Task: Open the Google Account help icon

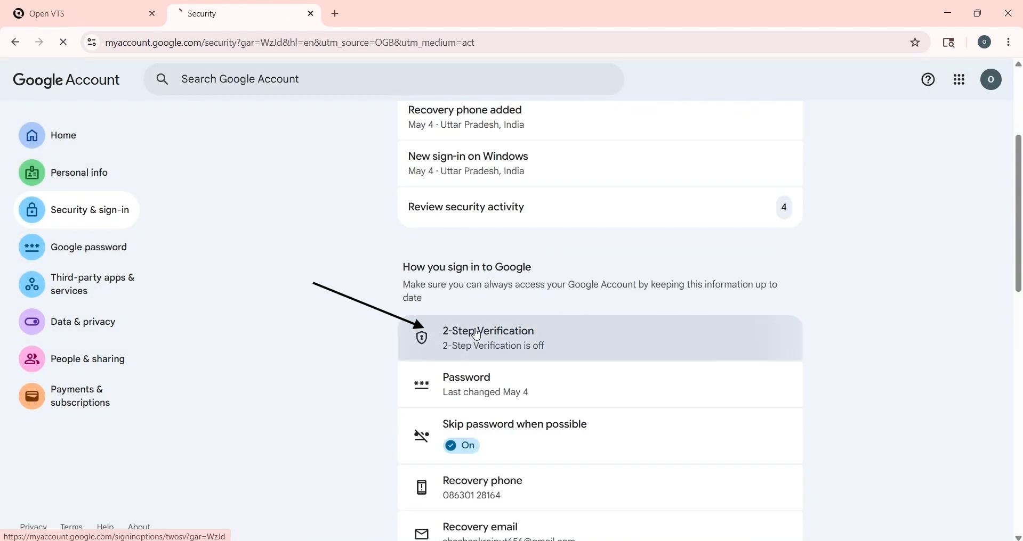Action: 928,80
